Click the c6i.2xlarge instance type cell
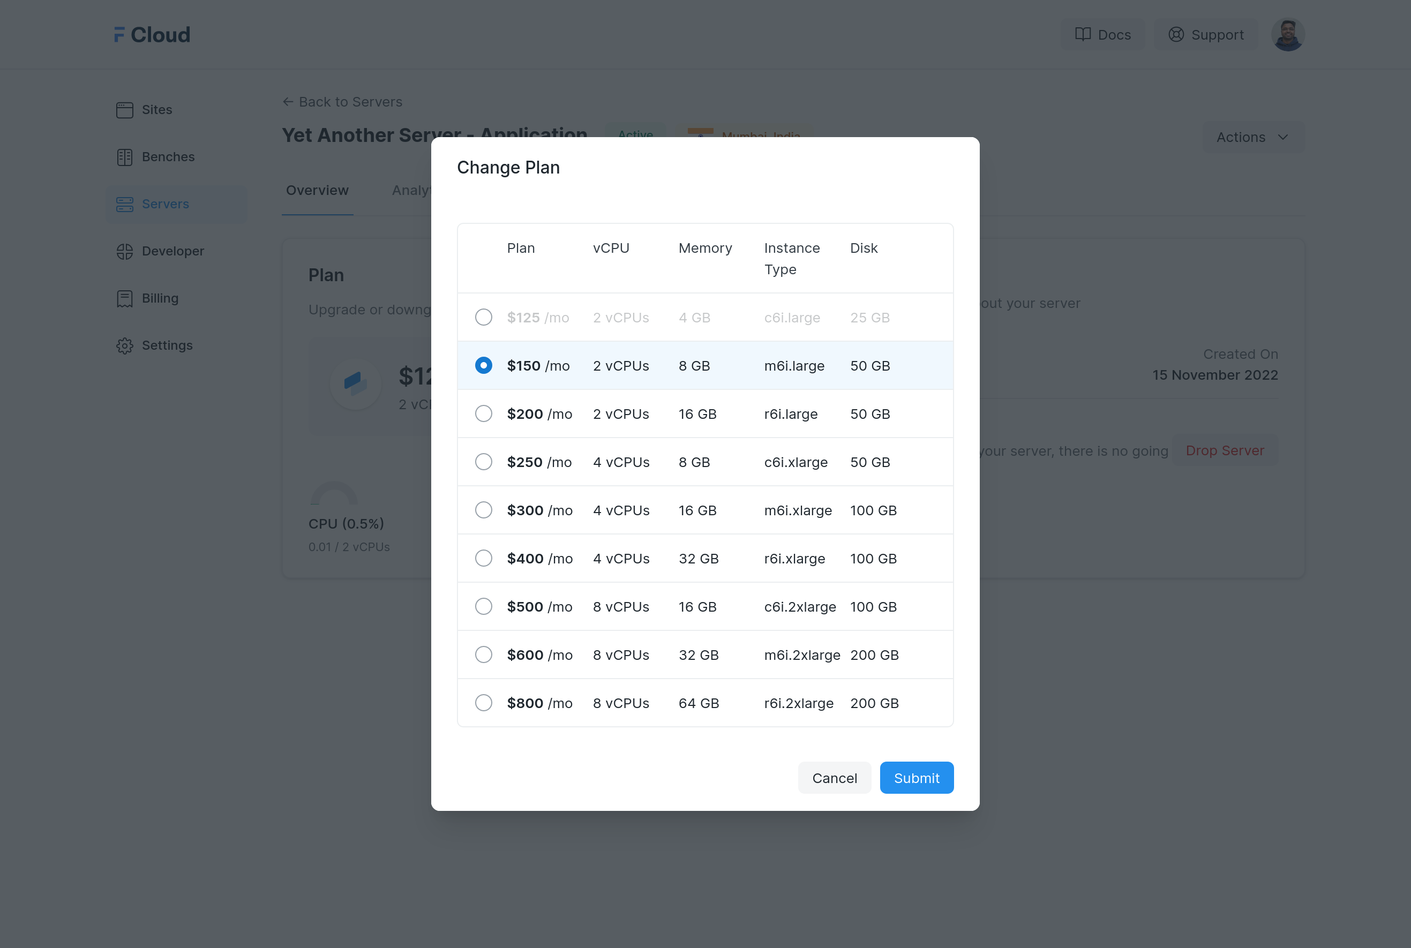This screenshot has width=1411, height=948. tap(800, 607)
